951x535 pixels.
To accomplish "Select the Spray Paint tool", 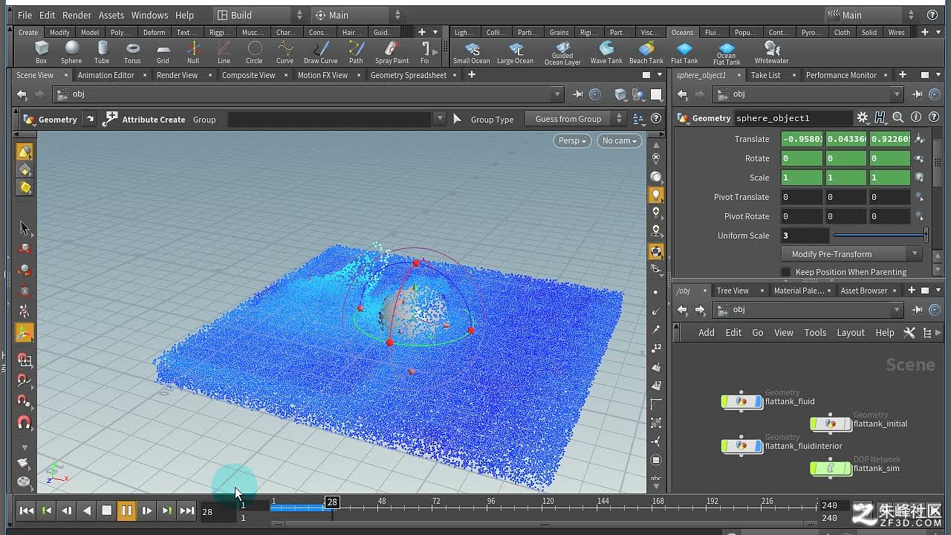I will 392,52.
